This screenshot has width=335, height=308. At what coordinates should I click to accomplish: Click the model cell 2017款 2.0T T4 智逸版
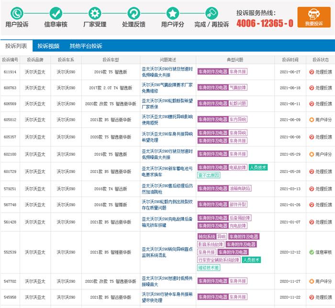tap(111, 88)
